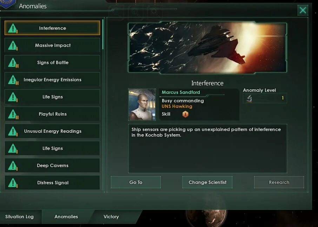The width and height of the screenshot is (318, 227).
Task: Click the Playful Ruins warning triangle icon
Action: click(x=13, y=114)
